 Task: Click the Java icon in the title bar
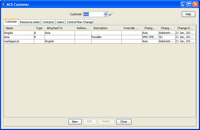pos(4,4)
